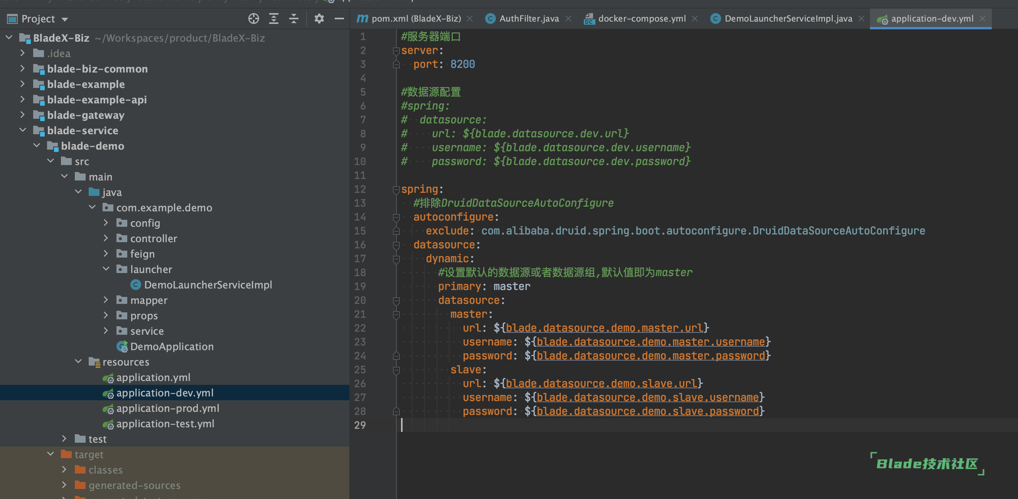Close the application-dev.yml tab
The height and width of the screenshot is (499, 1018).
(983, 19)
